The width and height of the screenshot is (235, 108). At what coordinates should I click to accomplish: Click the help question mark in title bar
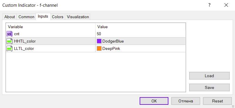(x=209, y=5)
